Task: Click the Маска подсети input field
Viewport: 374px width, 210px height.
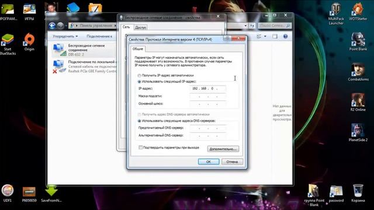Action: 208,96
